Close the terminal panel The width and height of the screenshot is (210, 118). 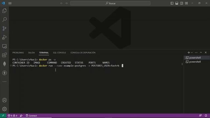(206, 52)
